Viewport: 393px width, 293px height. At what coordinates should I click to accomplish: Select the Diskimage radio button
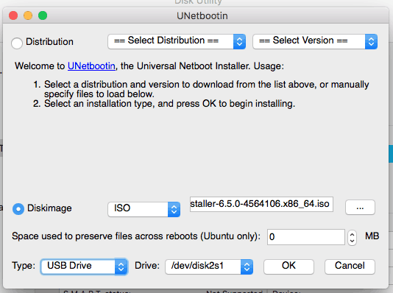18,209
